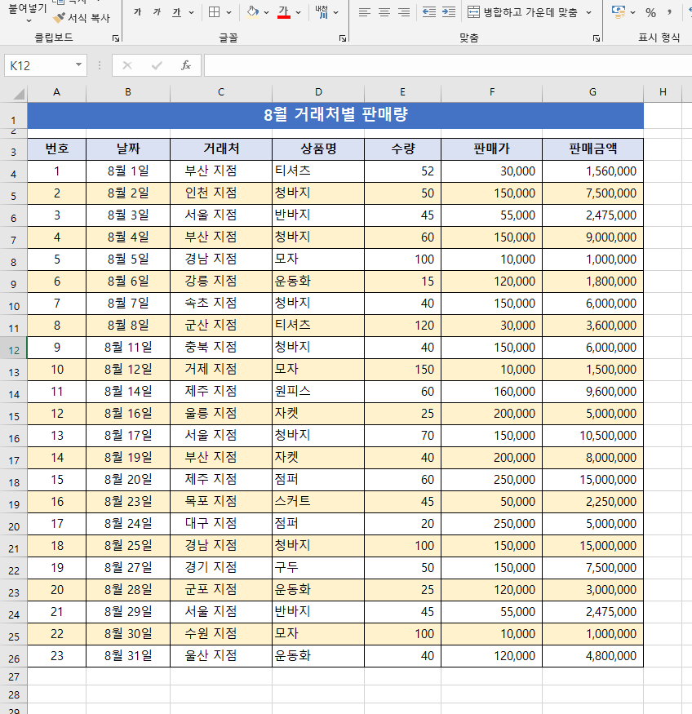Click the 내천 phonetic guide icon
The width and height of the screenshot is (692, 714).
pos(322,12)
